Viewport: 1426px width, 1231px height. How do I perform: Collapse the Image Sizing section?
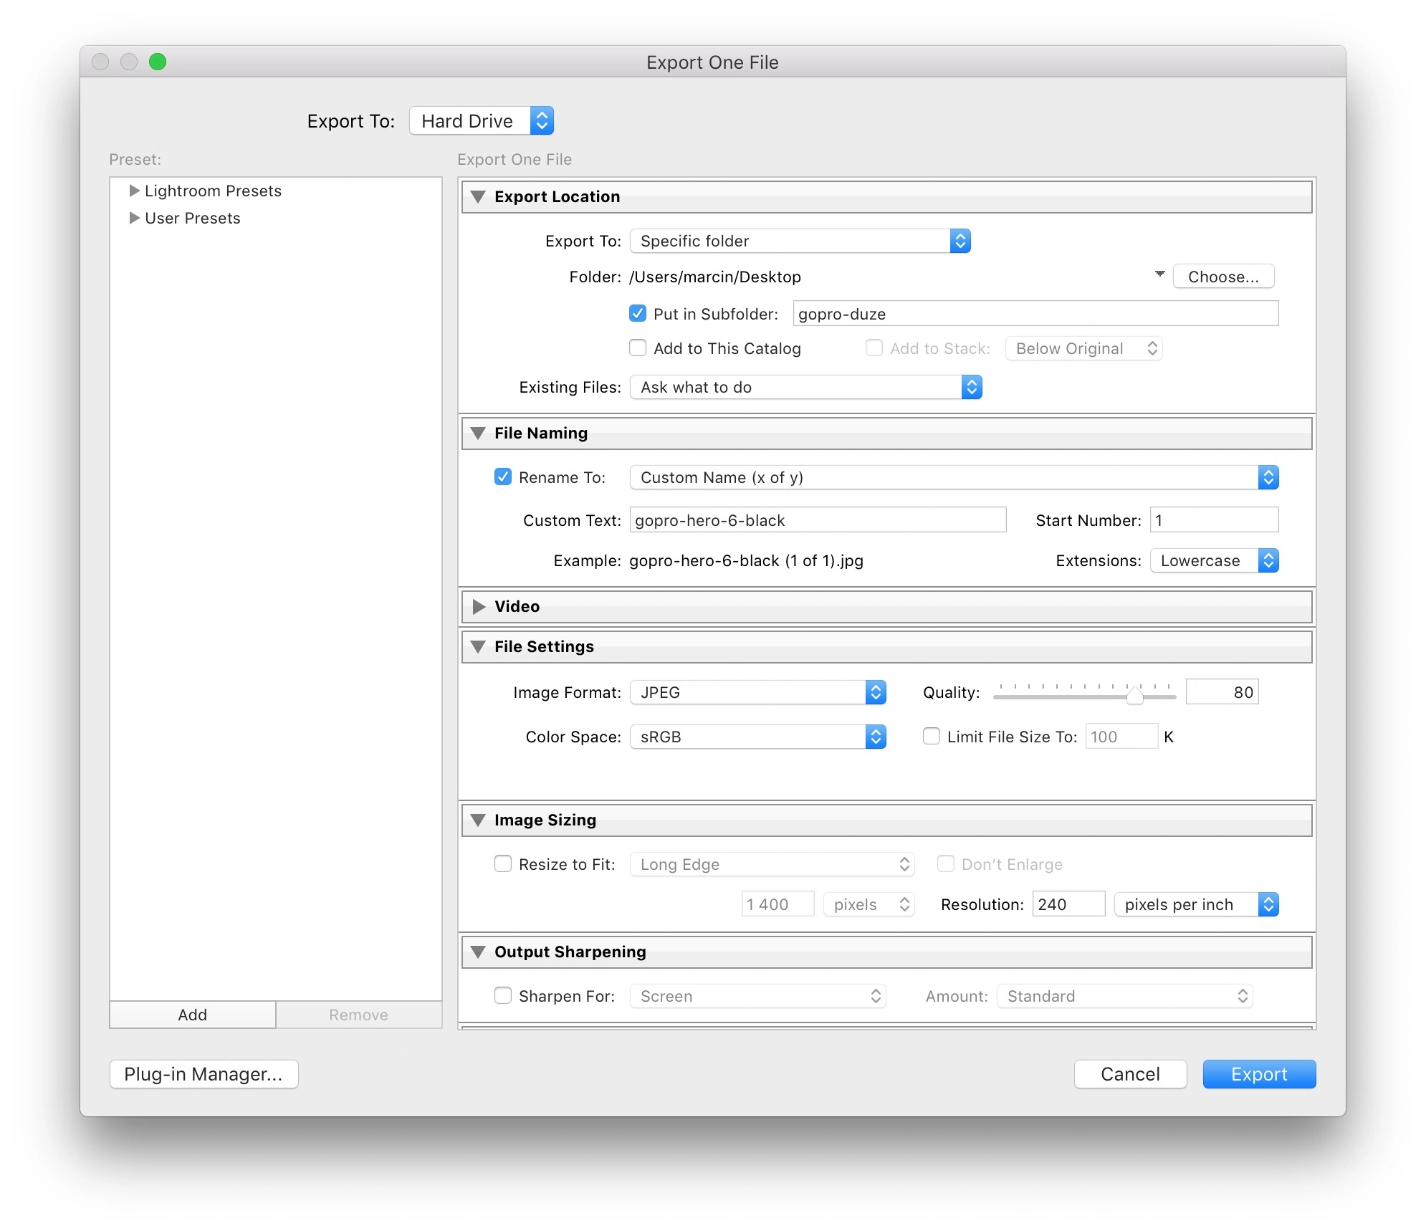478,820
